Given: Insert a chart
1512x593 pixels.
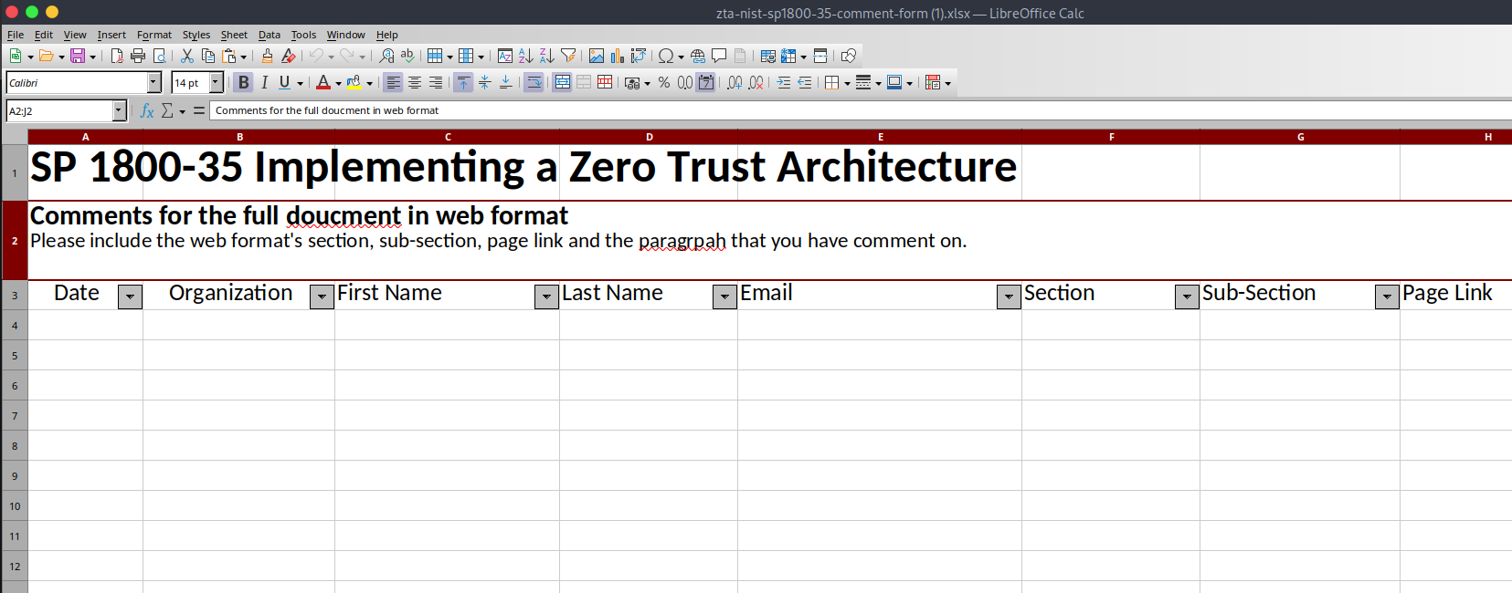Looking at the screenshot, I should pyautogui.click(x=618, y=56).
